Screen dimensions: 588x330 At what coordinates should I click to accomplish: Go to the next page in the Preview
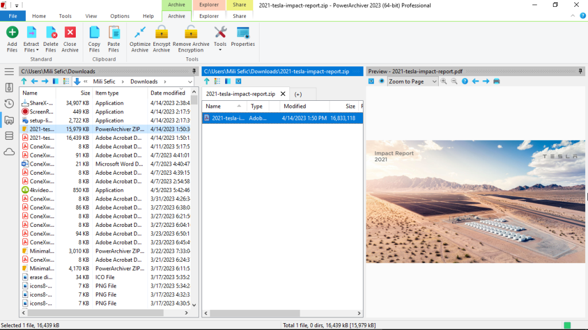click(486, 81)
